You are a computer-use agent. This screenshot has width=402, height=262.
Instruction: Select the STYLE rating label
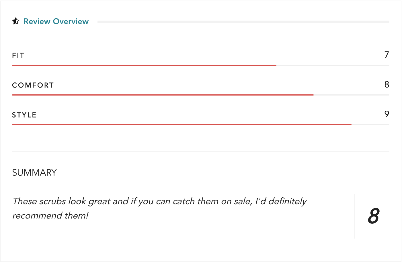pos(24,115)
